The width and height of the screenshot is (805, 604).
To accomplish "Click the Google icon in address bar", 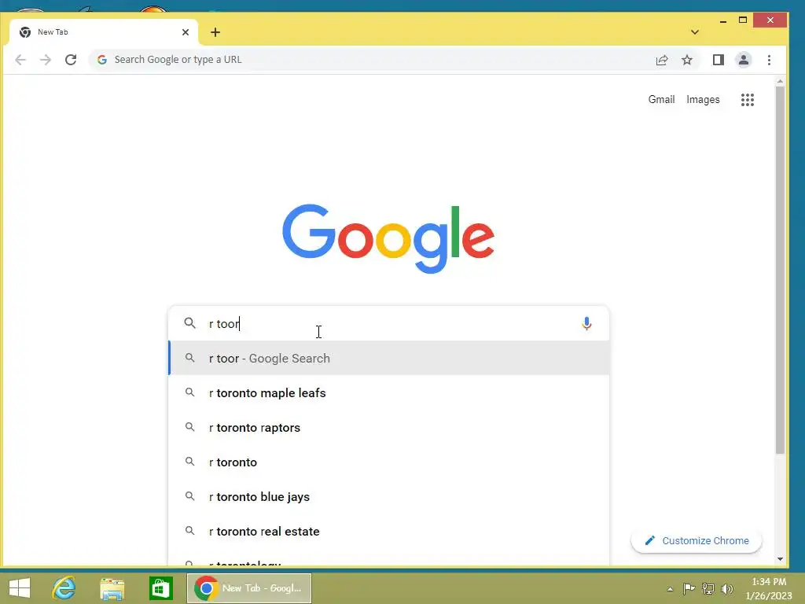I will 101,60.
